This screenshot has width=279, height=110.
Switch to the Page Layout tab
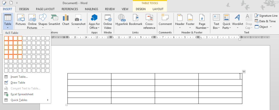point(45,9)
